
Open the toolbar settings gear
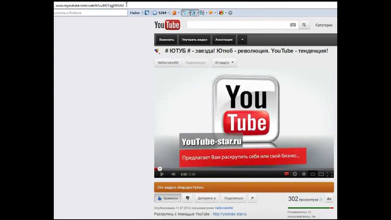coord(230,13)
